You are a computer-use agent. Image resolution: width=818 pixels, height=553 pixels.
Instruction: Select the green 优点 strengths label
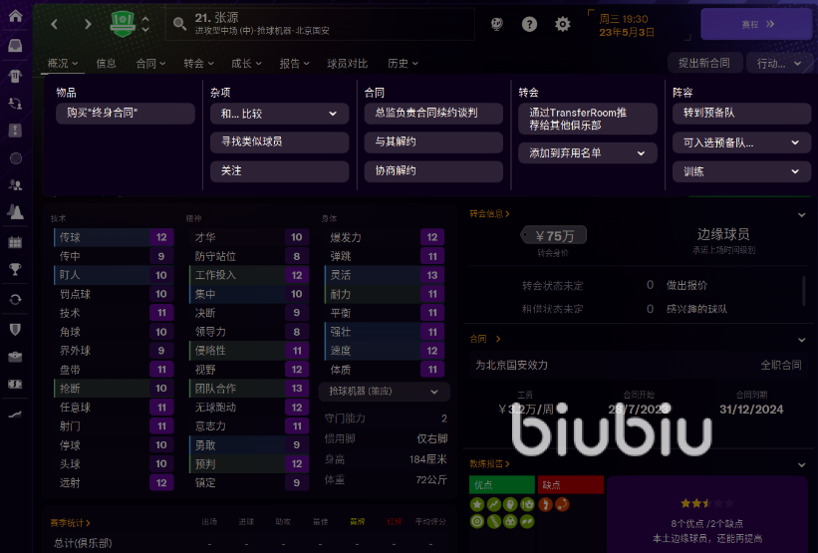[x=501, y=485]
